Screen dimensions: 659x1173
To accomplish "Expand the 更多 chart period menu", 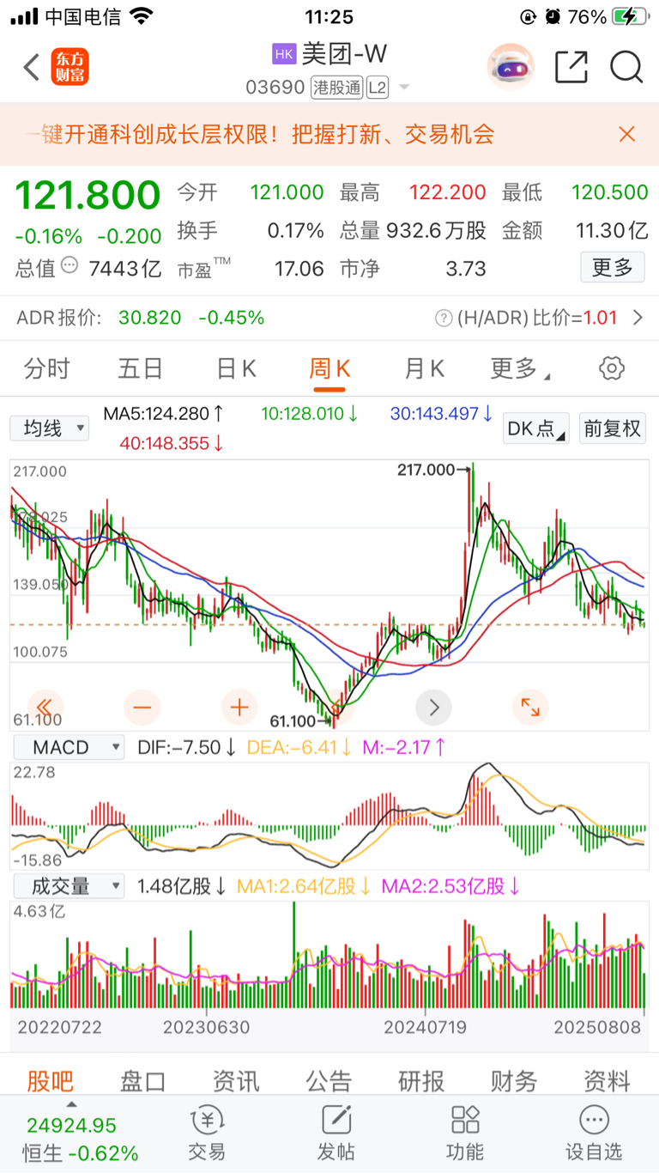I will [x=520, y=369].
